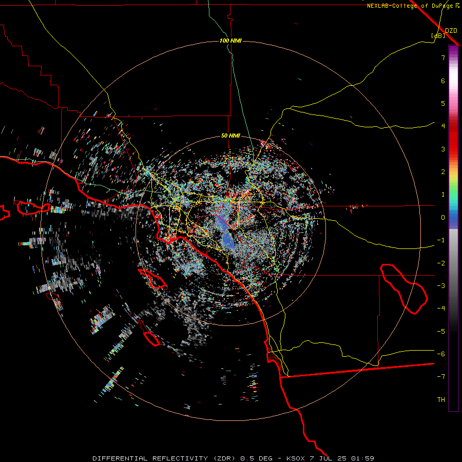Click the 4 value on the color scale

point(443,126)
